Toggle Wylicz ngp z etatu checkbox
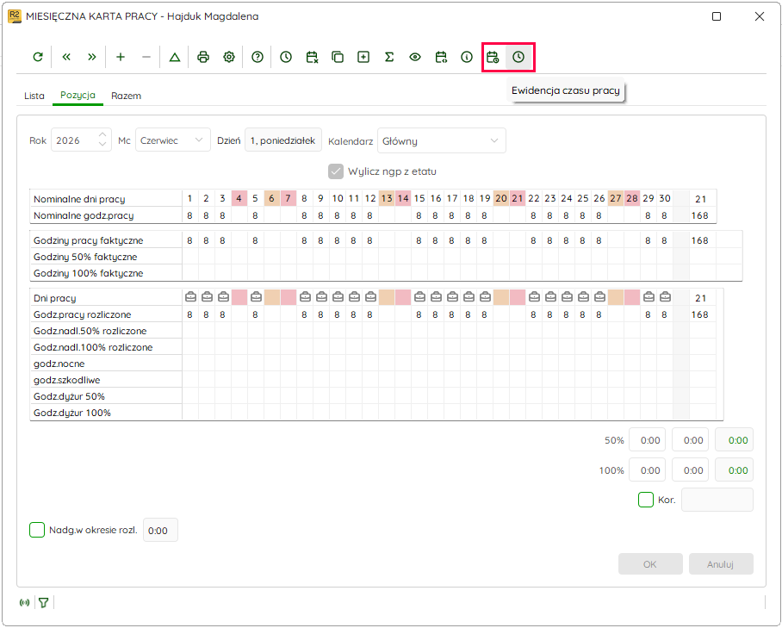The height and width of the screenshot is (628, 782). (336, 171)
